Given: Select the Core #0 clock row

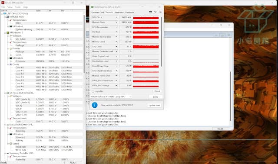Looking at the screenshot, I should click(42, 68).
